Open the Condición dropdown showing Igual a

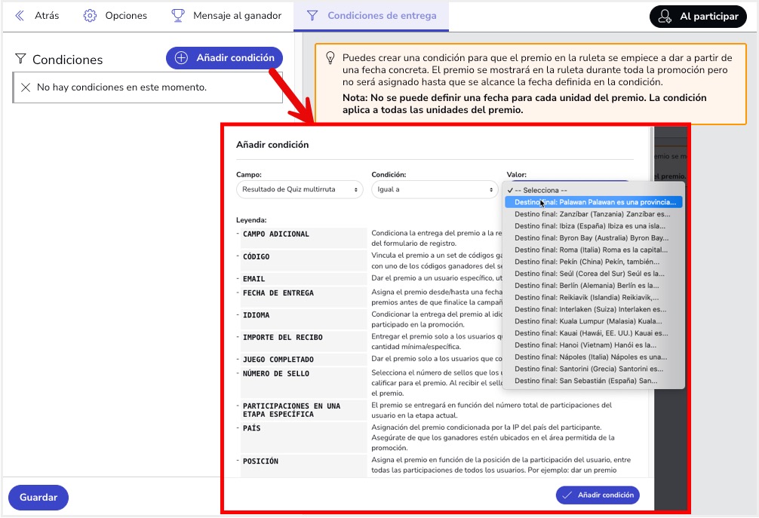[435, 189]
